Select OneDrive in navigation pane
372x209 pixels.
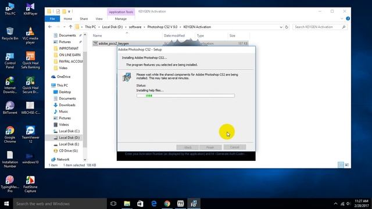pyautogui.click(x=63, y=77)
